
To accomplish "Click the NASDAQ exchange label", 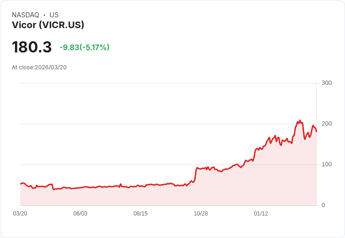I will click(x=25, y=15).
